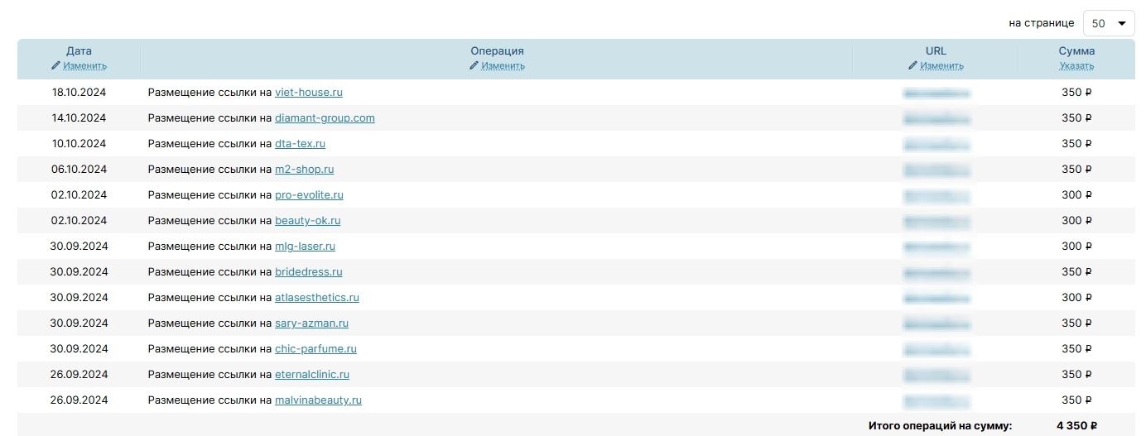Open the eternalclinic.ru link
The width and height of the screenshot is (1146, 436).
coord(312,375)
